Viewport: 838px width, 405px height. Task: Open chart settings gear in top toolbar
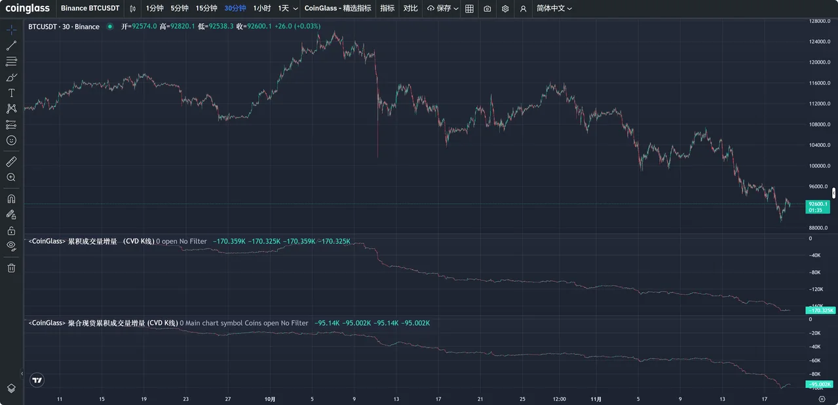click(x=505, y=9)
